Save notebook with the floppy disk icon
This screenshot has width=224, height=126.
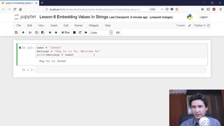16,33
